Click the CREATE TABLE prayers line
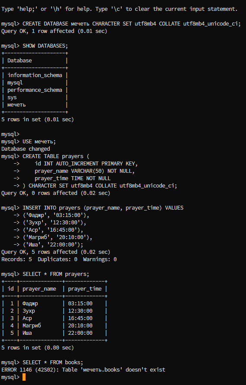The image size is (246, 385). [x=56, y=156]
